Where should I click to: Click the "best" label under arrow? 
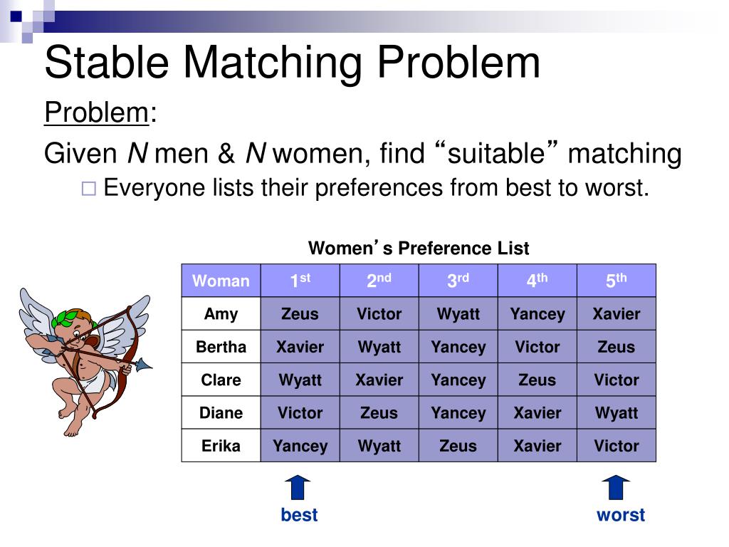click(299, 515)
